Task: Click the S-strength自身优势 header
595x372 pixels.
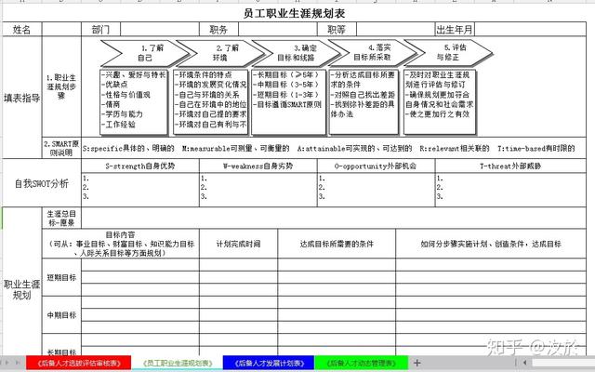Action: click(x=140, y=166)
